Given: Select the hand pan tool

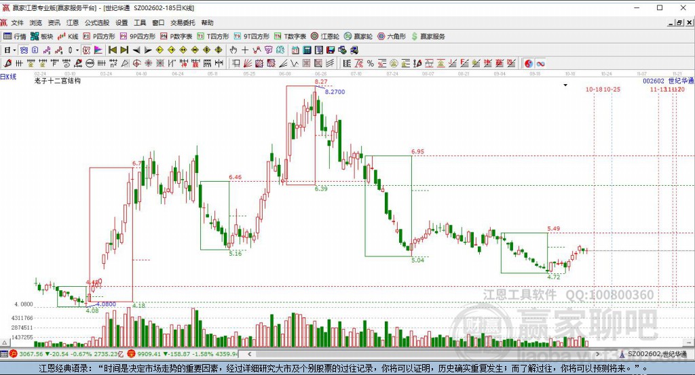Looking at the screenshot, I should coord(233,50).
